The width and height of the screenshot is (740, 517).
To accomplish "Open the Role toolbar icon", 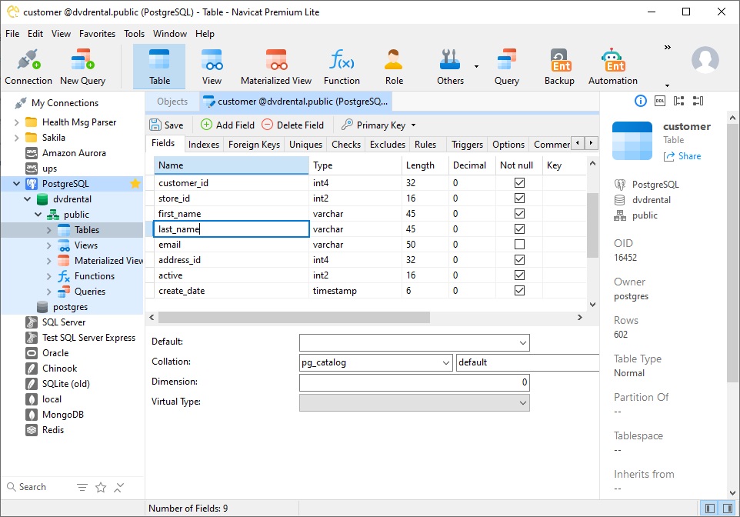I will click(394, 59).
